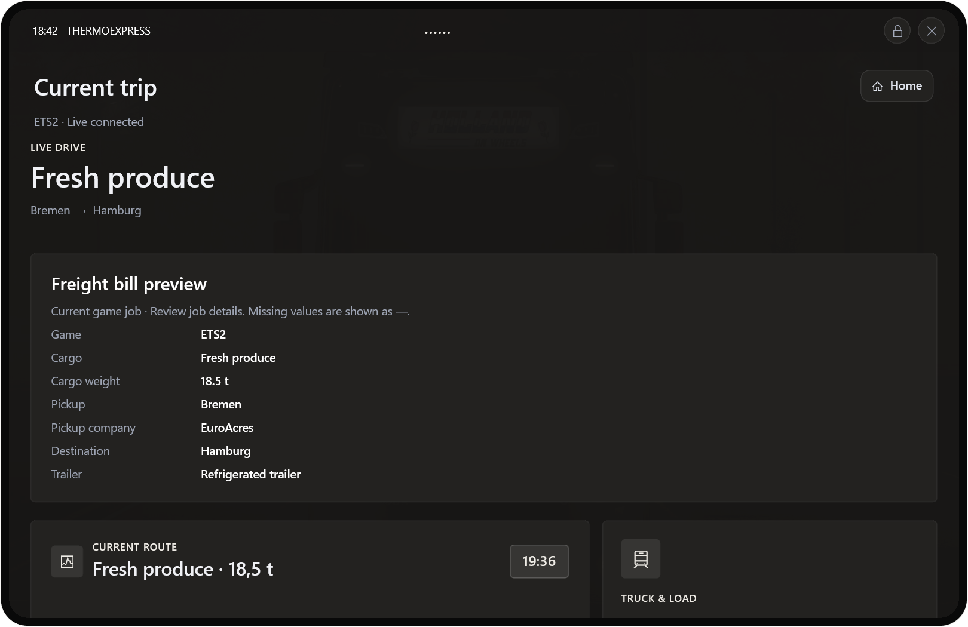This screenshot has width=968, height=627.
Task: Click the 18.5 t cargo weight value
Action: 215,381
